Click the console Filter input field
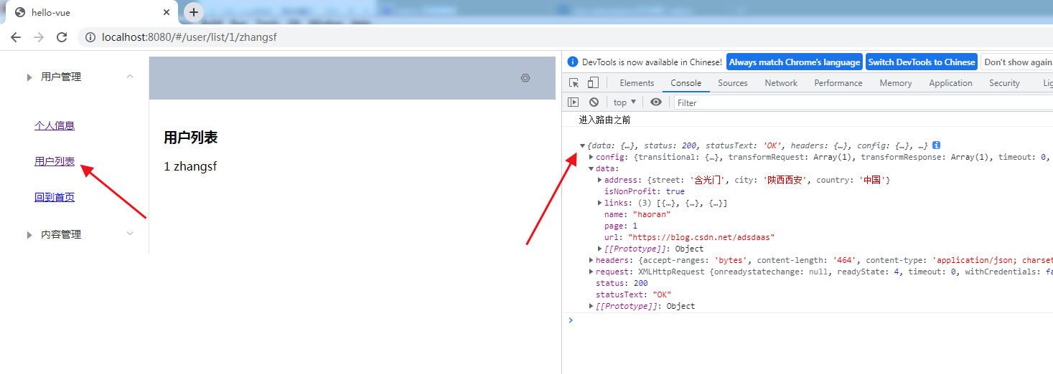Screen dimensions: 1053x374 [863, 102]
